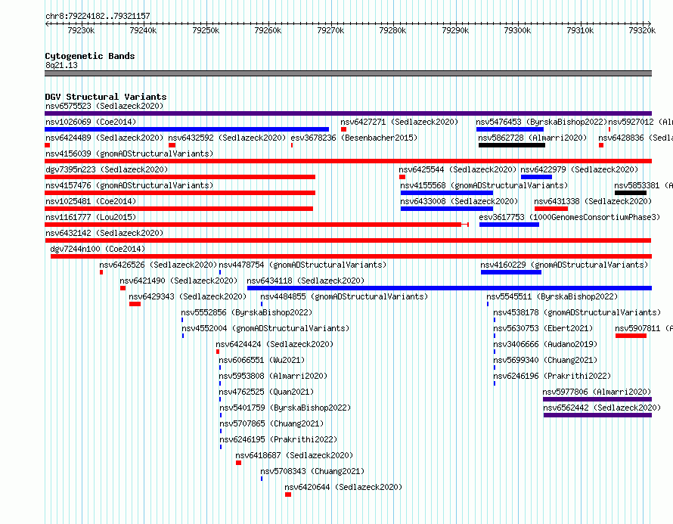
Task: Click nsv5476453 (ByrskaBishop2022) label
Action: coord(541,122)
